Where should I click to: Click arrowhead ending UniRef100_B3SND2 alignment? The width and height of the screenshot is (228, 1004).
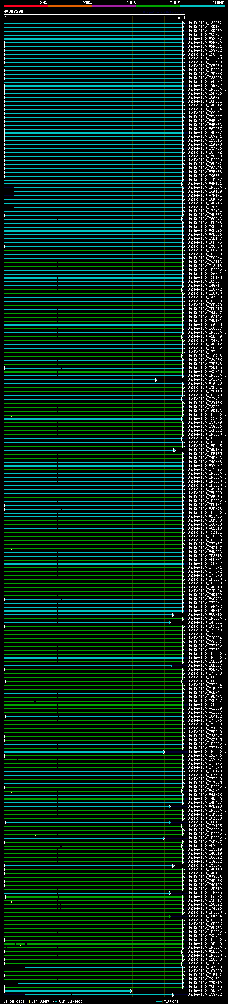(173, 995)
